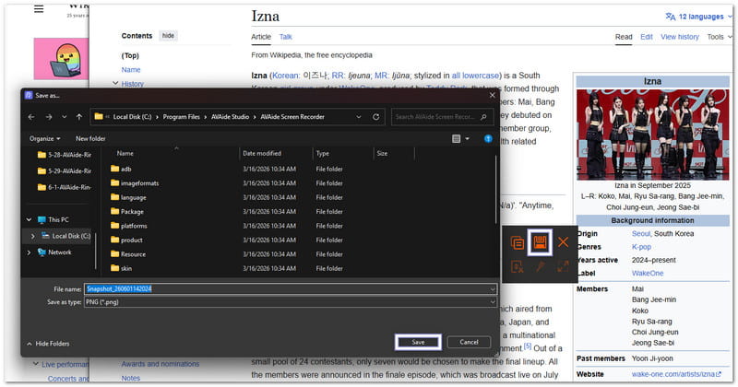Click the pin-to-screen icon in snapshot toolbar

coord(540,267)
